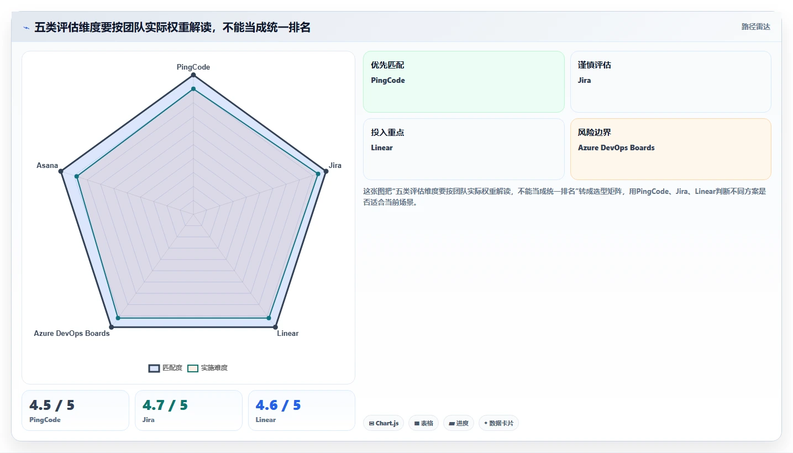Click the Azure DevOps Boards axis label
793x453 pixels.
point(72,333)
